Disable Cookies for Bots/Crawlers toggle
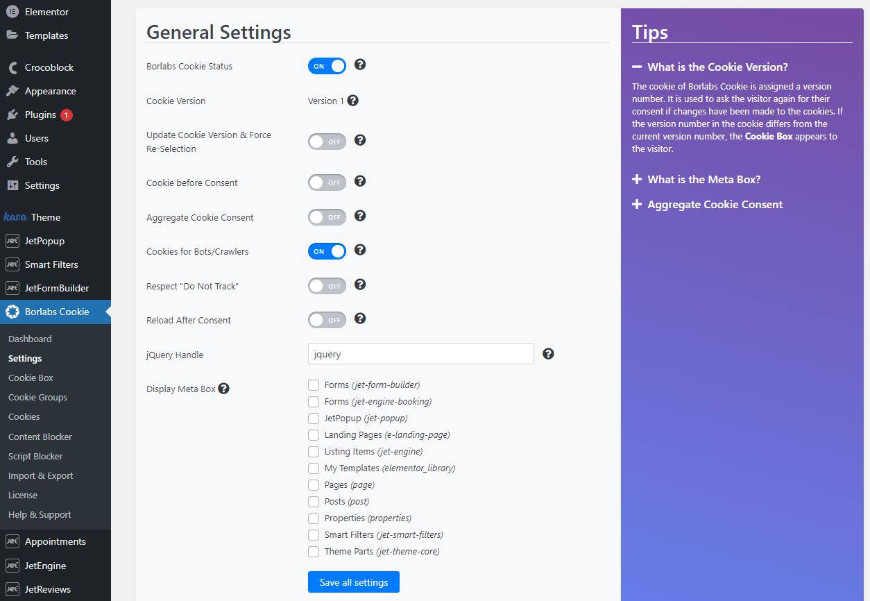 [x=327, y=251]
